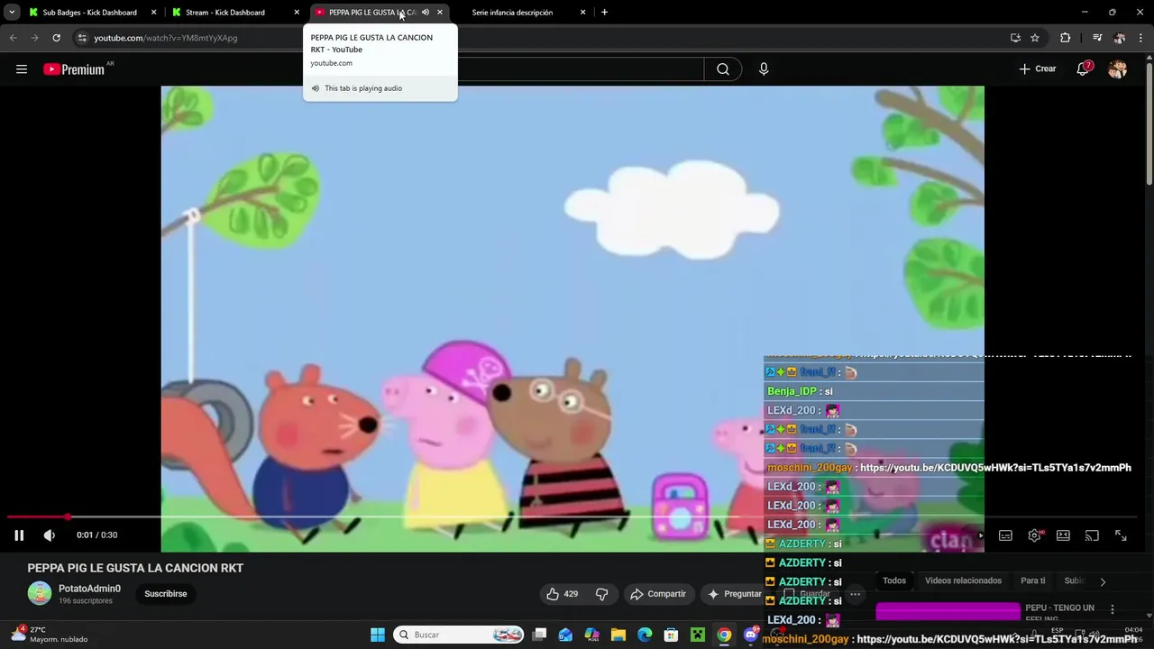The width and height of the screenshot is (1154, 649).
Task: Dislike the video with thumbs down
Action: click(601, 594)
